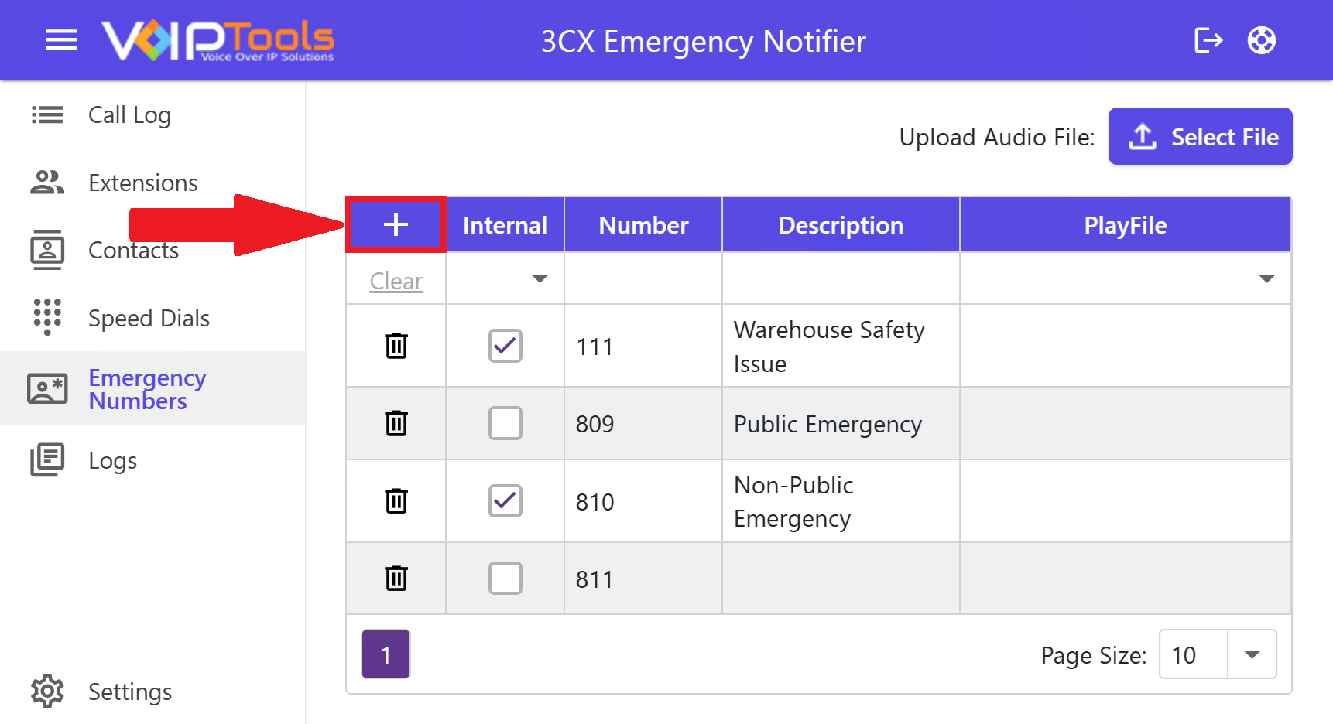Click the Select File upload button
The image size is (1333, 724).
coord(1201,136)
